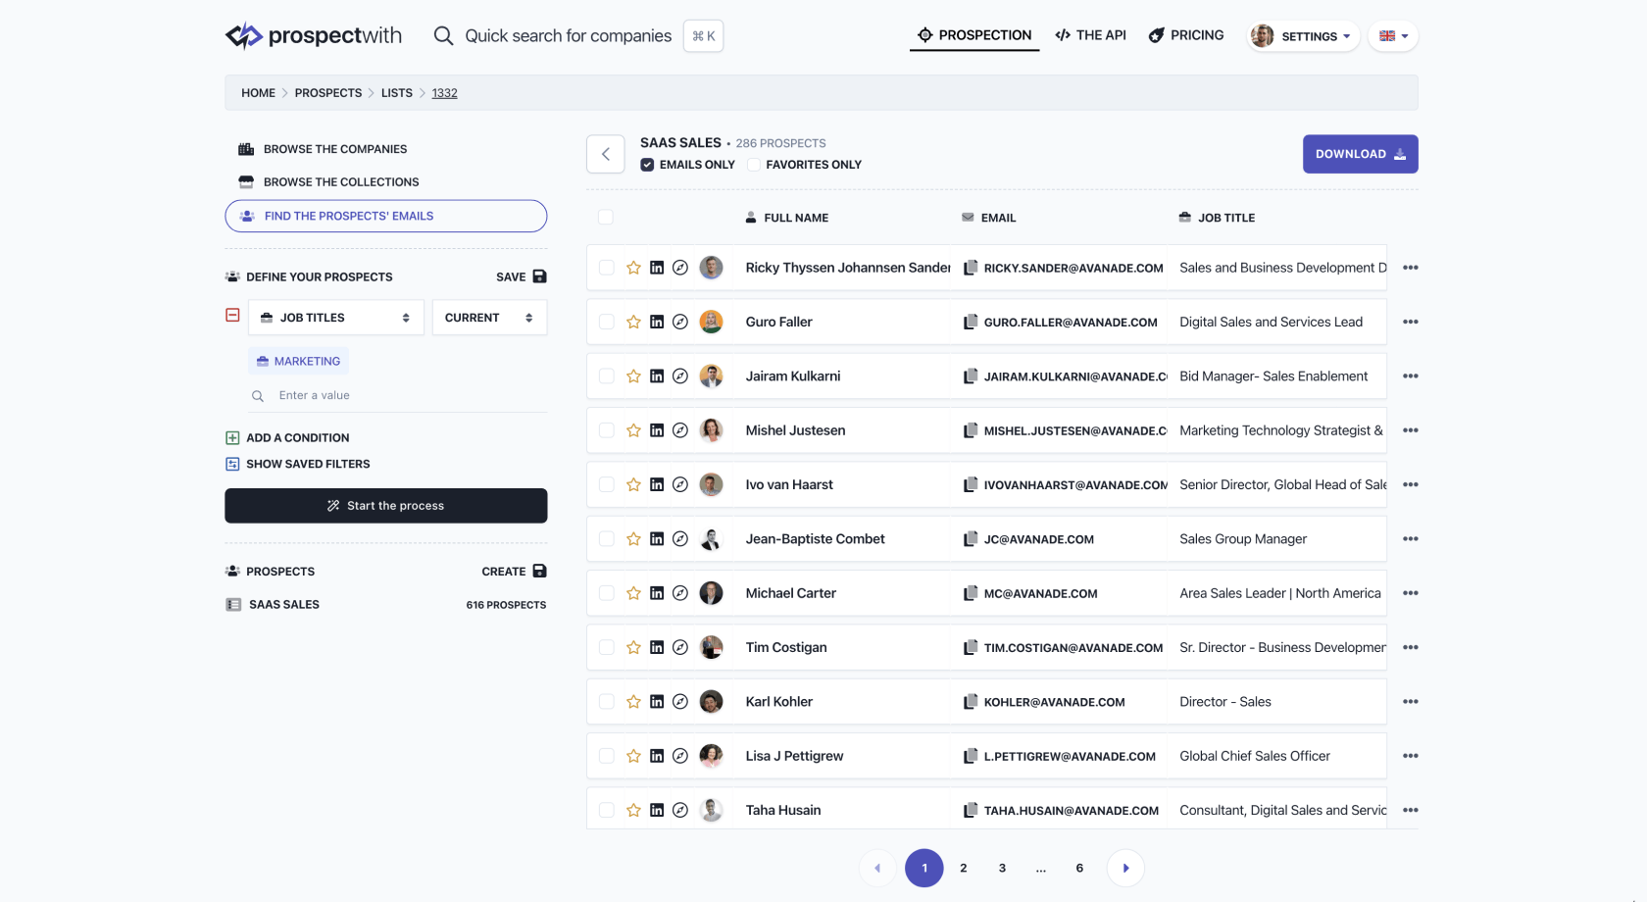This screenshot has width=1647, height=902.
Task: Go to Lists breadcrumb link
Action: tap(397, 93)
